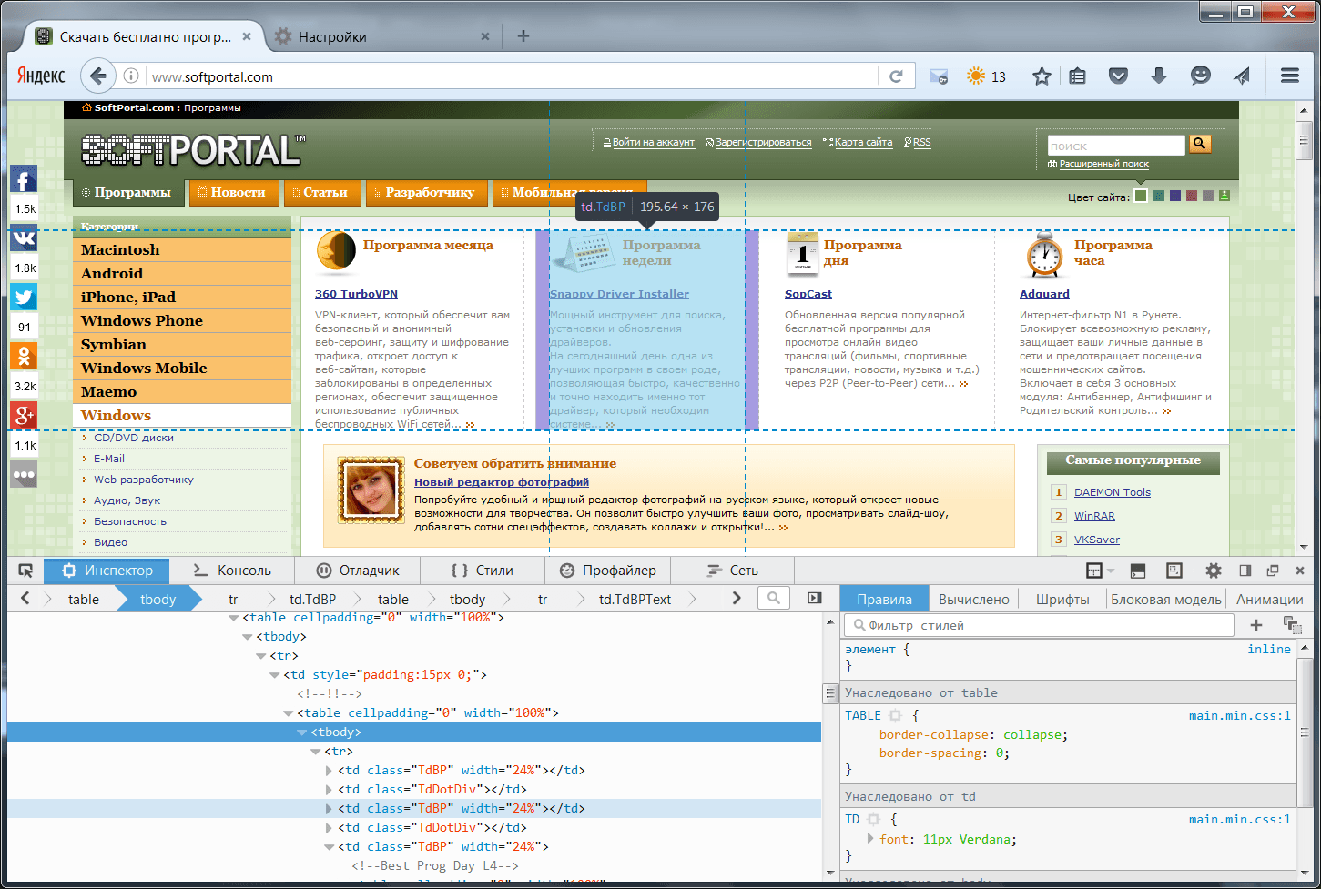
Task: Open the browser hamburger menu
Action: coord(1290,76)
